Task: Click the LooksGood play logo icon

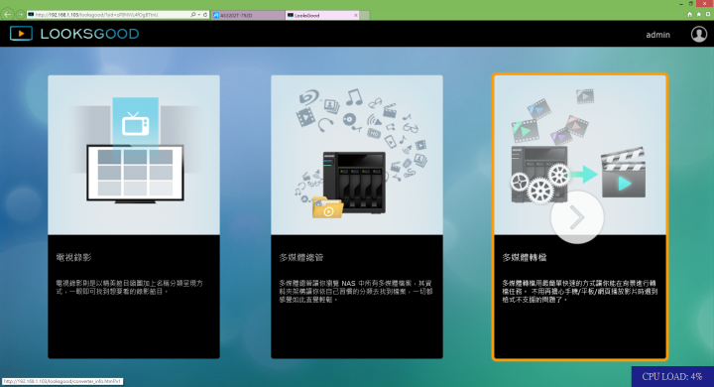Action: [21, 34]
